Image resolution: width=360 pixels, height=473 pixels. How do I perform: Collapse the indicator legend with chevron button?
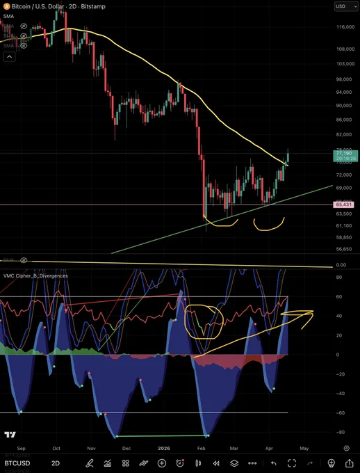[9, 56]
